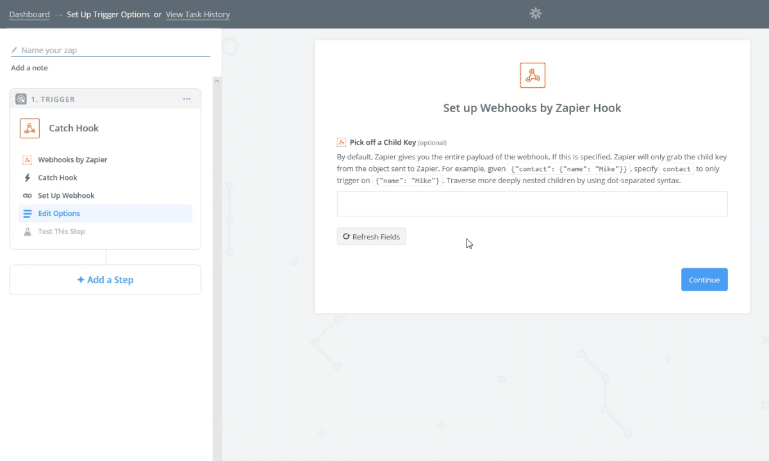Click the sidebar scroll up arrow

(217, 81)
